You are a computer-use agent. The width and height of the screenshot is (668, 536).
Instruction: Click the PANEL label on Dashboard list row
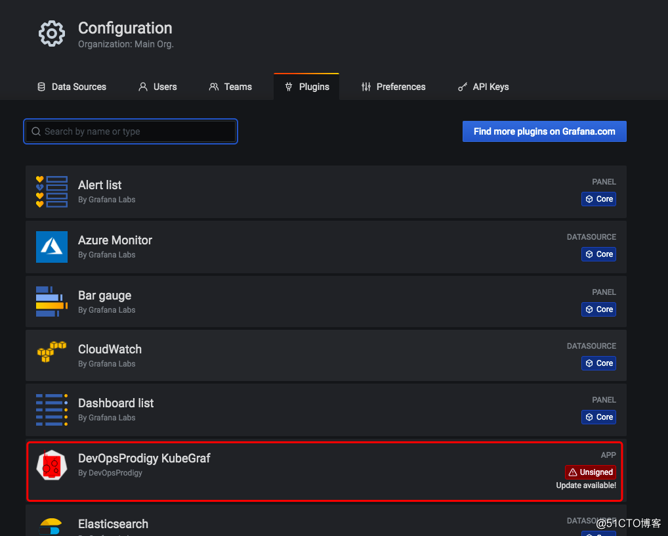tap(604, 400)
